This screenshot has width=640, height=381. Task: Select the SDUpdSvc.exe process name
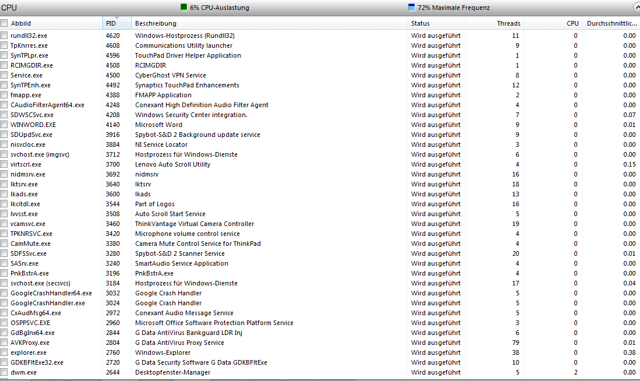coord(31,135)
